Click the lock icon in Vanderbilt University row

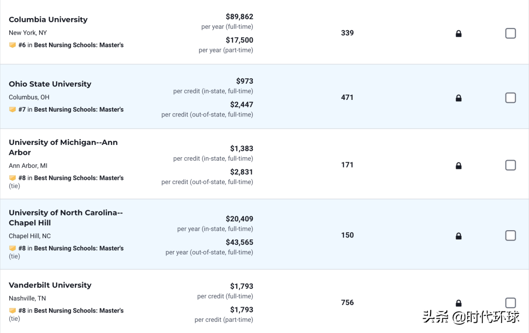point(458,303)
